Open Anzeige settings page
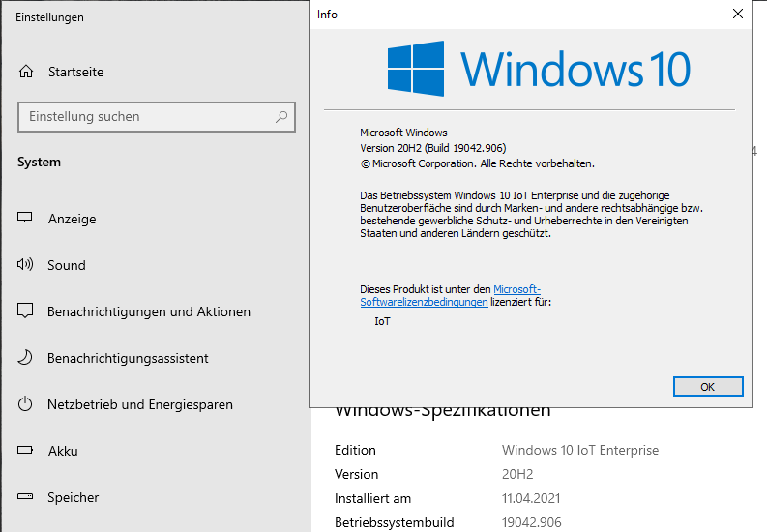Screen dimensions: 767x532 coord(72,219)
